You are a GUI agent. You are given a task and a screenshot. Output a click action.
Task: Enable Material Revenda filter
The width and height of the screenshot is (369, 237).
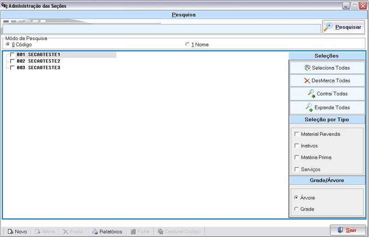click(297, 134)
